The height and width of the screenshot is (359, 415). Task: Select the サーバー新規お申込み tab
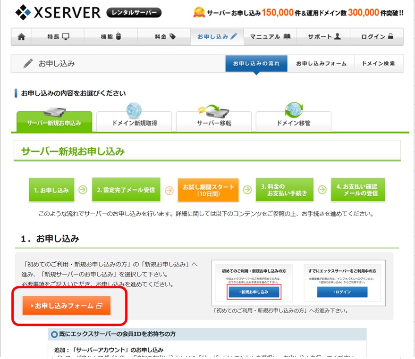tap(54, 123)
